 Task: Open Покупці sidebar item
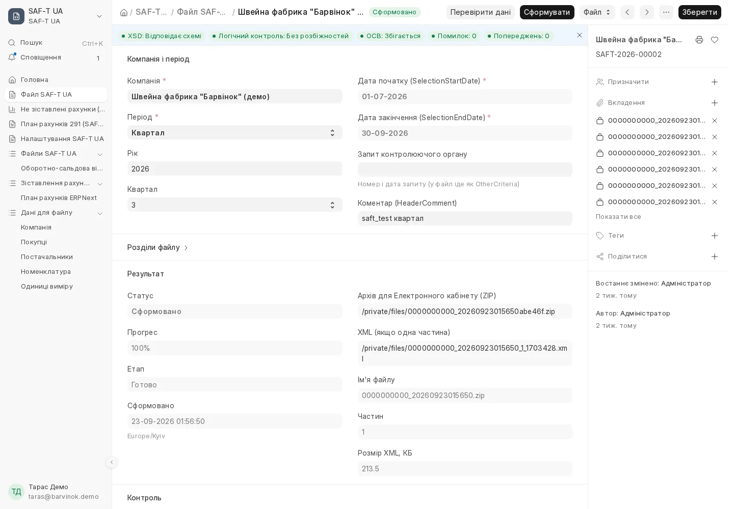56,242
